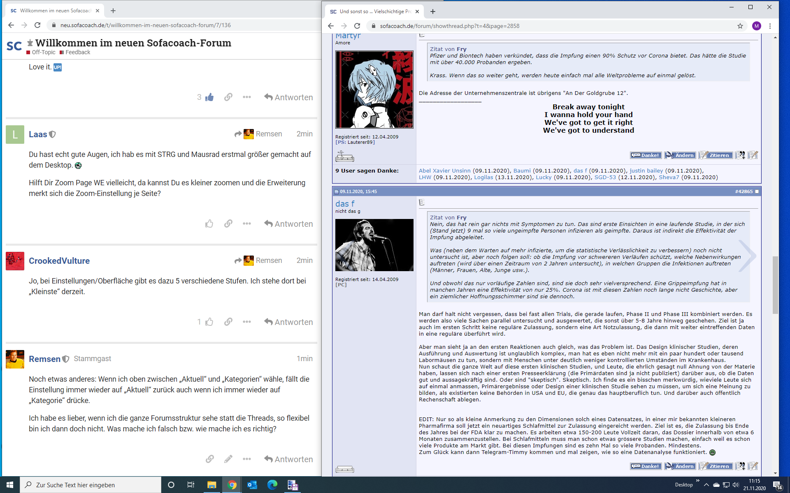Click Windows taskbar search field

click(91, 485)
